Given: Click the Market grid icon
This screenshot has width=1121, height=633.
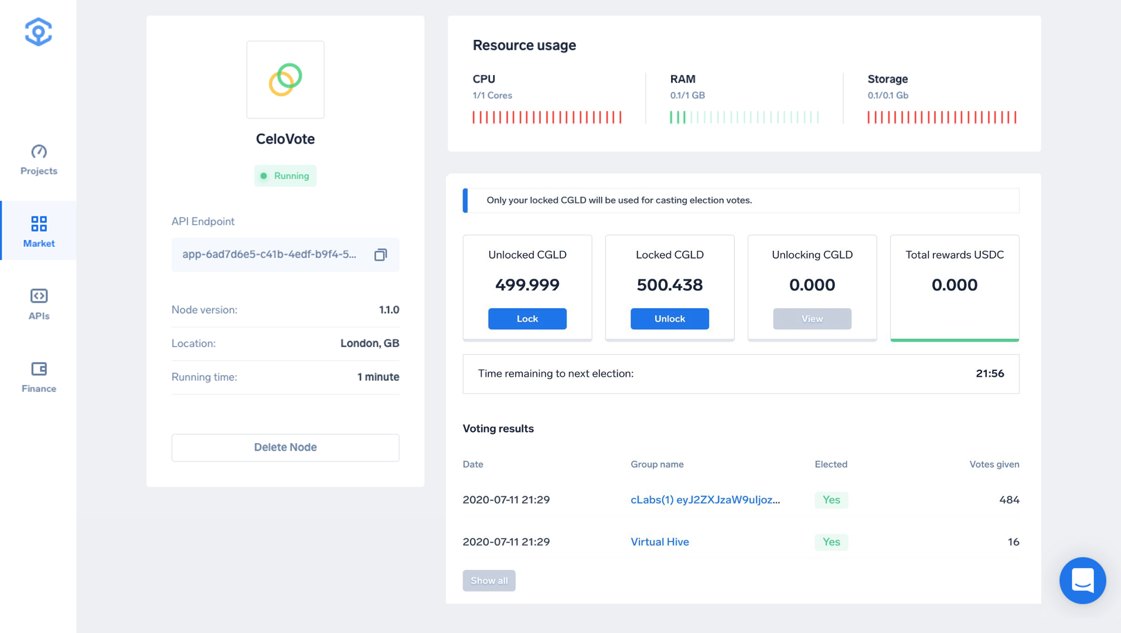Looking at the screenshot, I should pyautogui.click(x=39, y=223).
